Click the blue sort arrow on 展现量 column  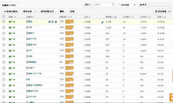coord(116,17)
